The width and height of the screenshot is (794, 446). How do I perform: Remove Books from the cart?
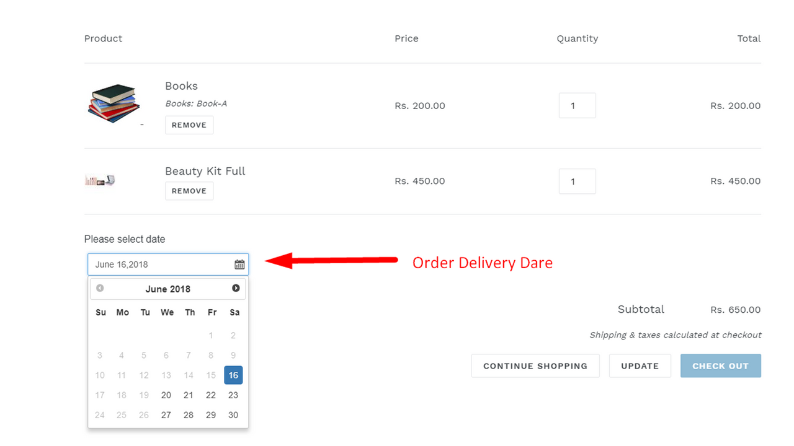[x=189, y=125]
